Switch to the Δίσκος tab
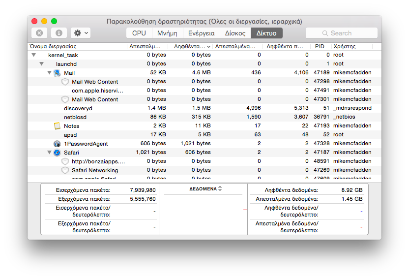 (235, 33)
